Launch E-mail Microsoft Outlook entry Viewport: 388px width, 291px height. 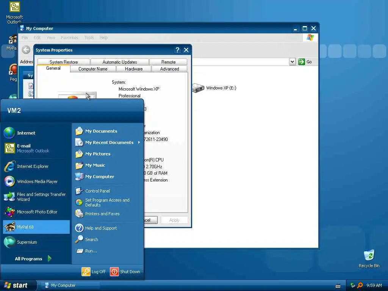coord(36,148)
